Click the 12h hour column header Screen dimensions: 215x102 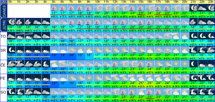tap(116, 2)
